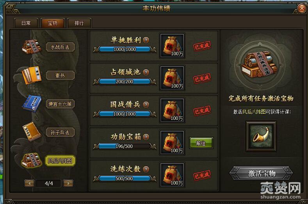
Task: Go to next treasure page arrow
Action: pos(68,183)
